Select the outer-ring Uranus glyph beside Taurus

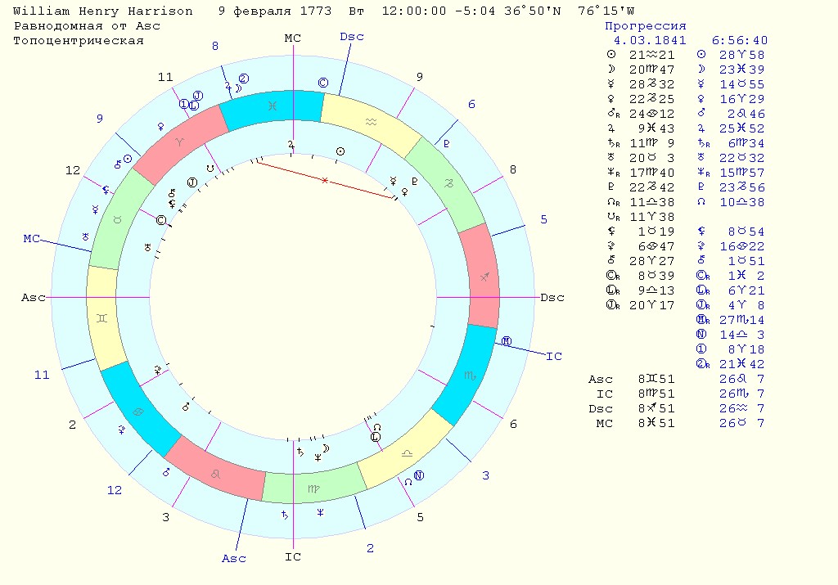pos(85,236)
